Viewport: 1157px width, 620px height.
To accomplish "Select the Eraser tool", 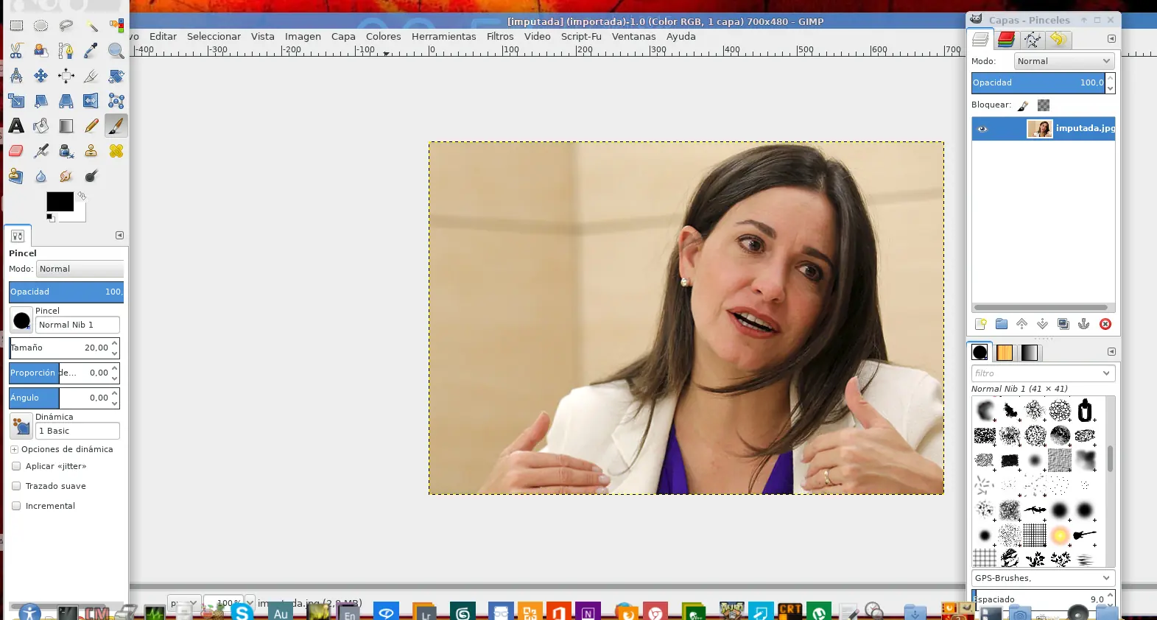I will pos(16,151).
